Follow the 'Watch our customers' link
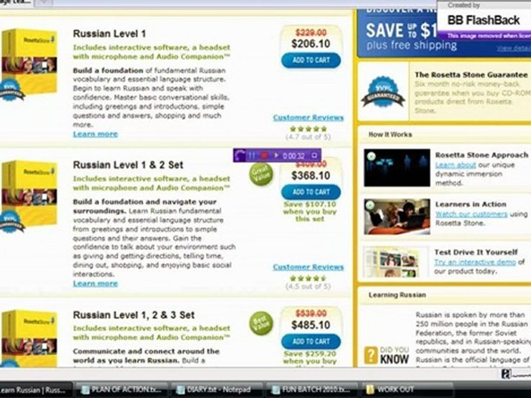This screenshot has height=398, width=531. coord(471,214)
